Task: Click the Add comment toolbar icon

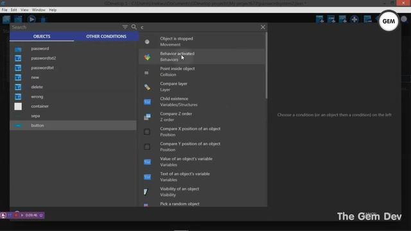Action: 342,19
